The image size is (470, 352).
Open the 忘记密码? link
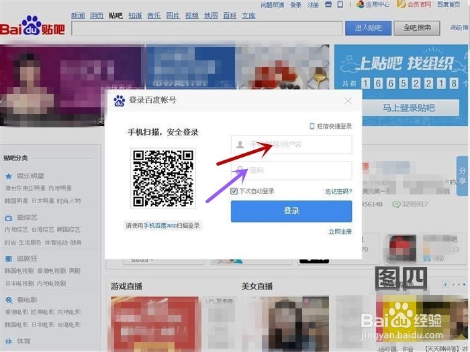[x=338, y=191]
